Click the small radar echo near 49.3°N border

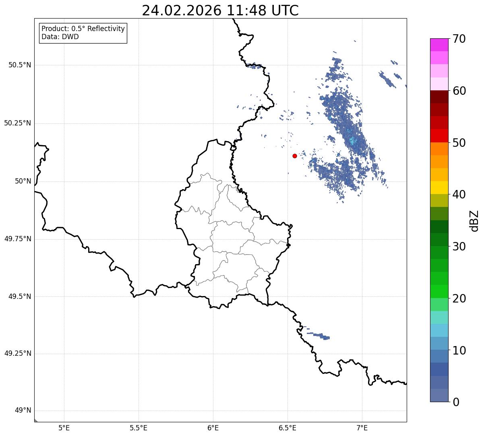click(319, 335)
